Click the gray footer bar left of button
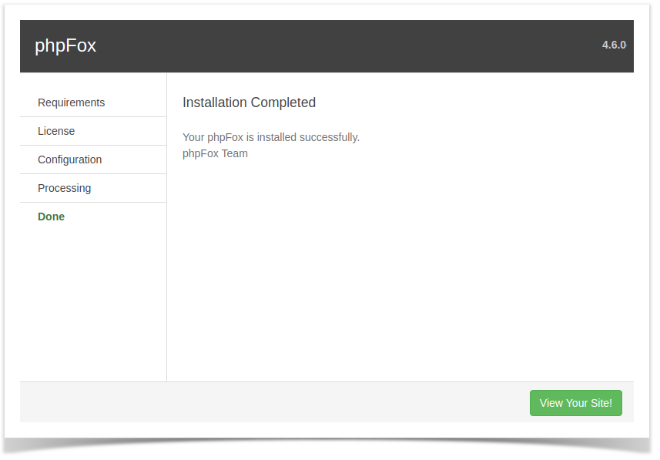The image size is (660, 460). pos(273,402)
